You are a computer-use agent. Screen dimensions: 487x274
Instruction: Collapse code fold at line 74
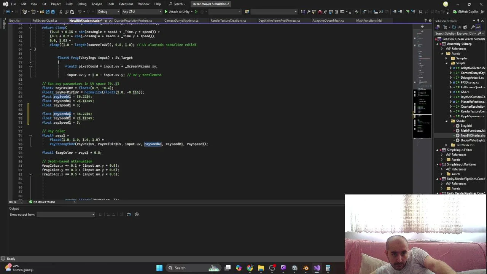30,135
